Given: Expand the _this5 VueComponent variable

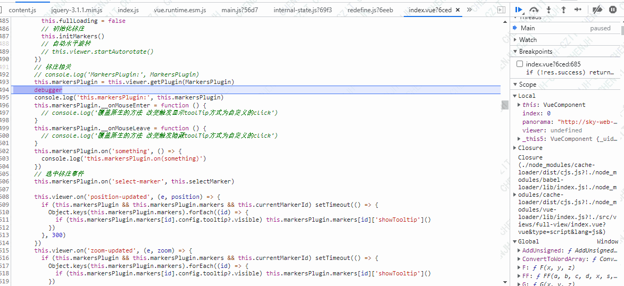Looking at the screenshot, I should (519, 139).
